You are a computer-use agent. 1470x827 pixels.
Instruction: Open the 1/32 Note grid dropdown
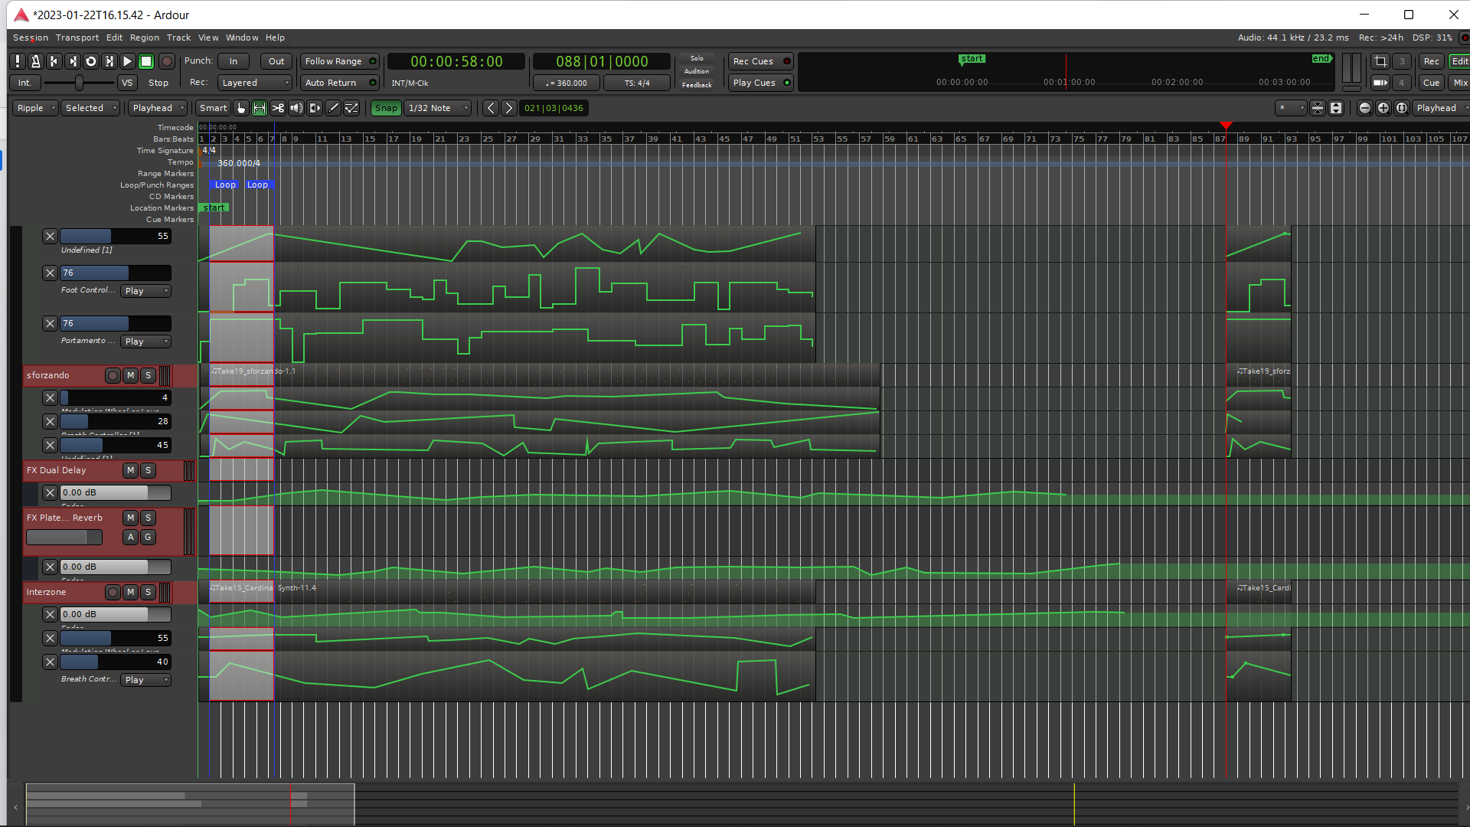438,108
